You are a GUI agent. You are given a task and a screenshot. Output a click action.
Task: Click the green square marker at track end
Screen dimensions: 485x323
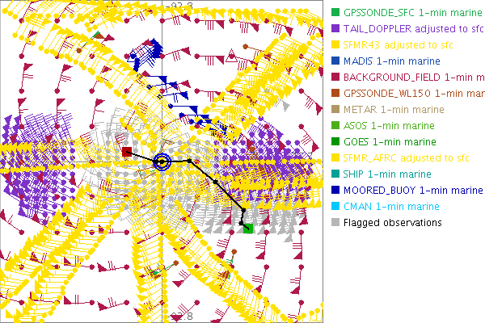point(249,229)
